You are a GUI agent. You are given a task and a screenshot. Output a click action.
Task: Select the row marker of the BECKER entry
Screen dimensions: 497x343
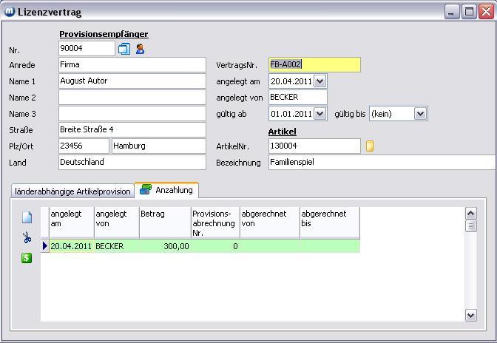pos(44,246)
